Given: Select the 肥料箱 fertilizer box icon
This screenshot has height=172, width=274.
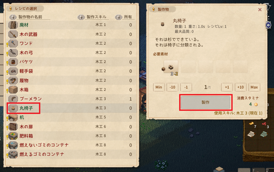Looking at the screenshot, I should pyautogui.click(x=13, y=136).
